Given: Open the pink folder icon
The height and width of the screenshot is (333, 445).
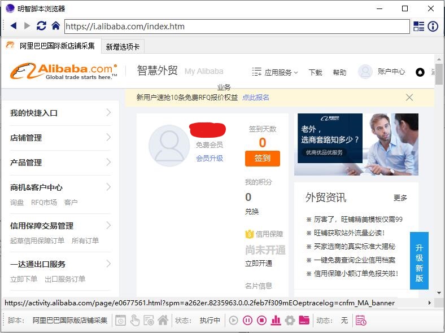Looking at the screenshot, I should point(304,320).
